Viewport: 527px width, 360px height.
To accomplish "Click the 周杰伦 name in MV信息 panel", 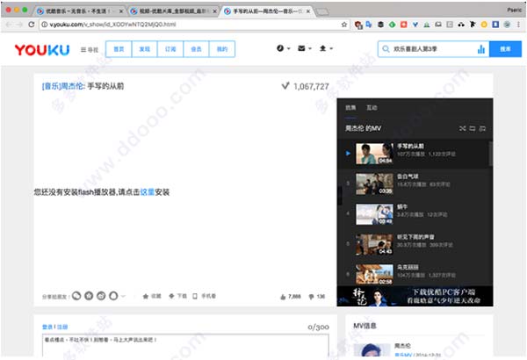I will [402, 346].
